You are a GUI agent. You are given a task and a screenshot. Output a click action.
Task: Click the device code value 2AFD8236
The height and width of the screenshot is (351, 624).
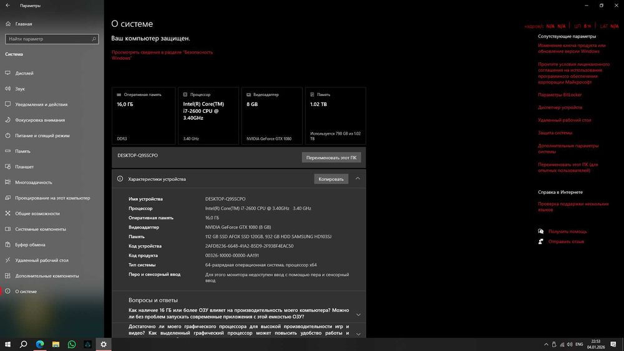(249, 246)
